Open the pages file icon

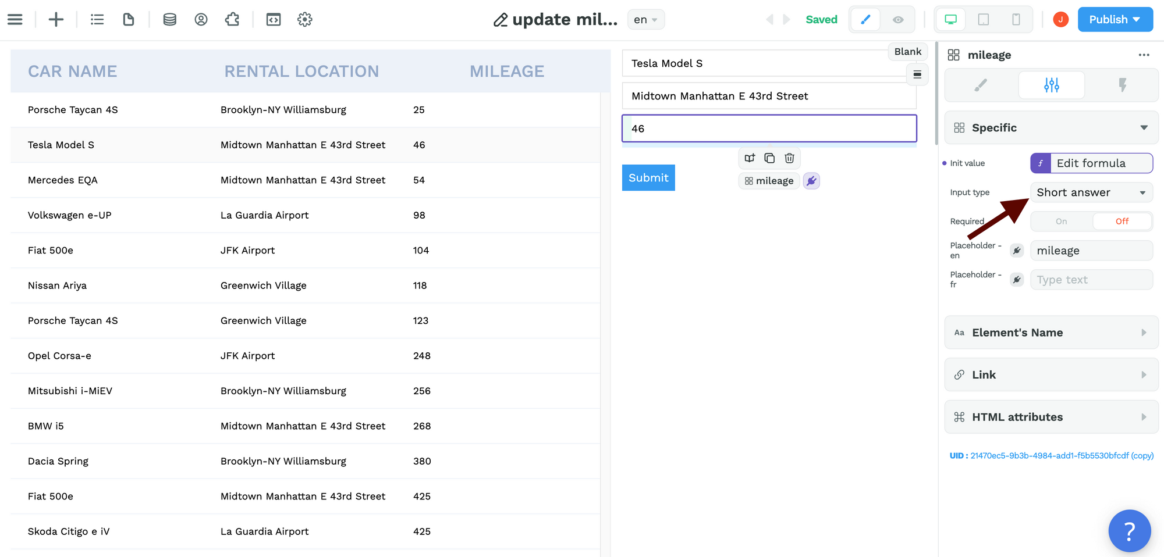[129, 19]
